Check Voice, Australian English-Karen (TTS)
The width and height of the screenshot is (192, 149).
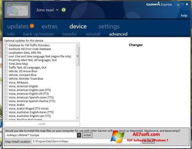click(x=6, y=112)
